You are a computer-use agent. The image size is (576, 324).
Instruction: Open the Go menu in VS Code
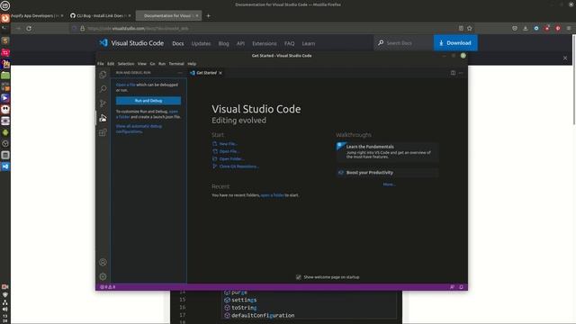152,64
